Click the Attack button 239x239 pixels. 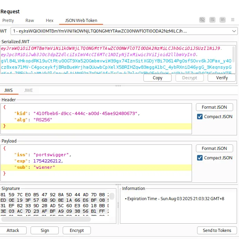tap(13, 230)
